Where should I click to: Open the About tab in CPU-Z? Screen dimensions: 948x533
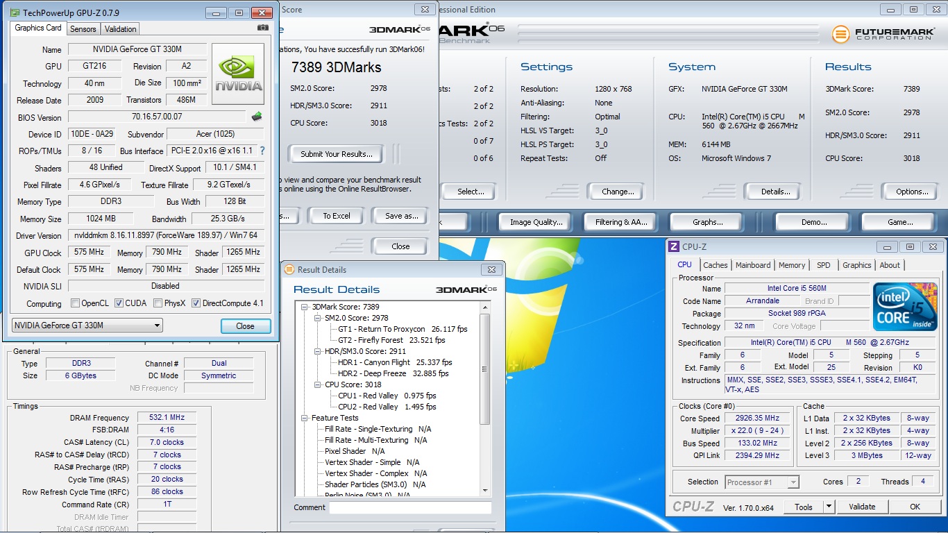point(890,265)
